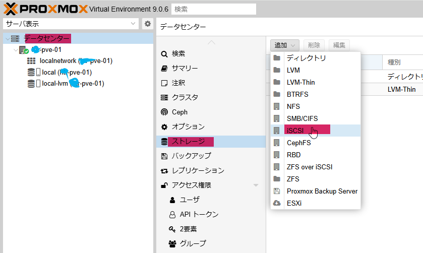This screenshot has height=253, width=423.
Task: Click the 追加 add dropdown button
Action: 285,45
